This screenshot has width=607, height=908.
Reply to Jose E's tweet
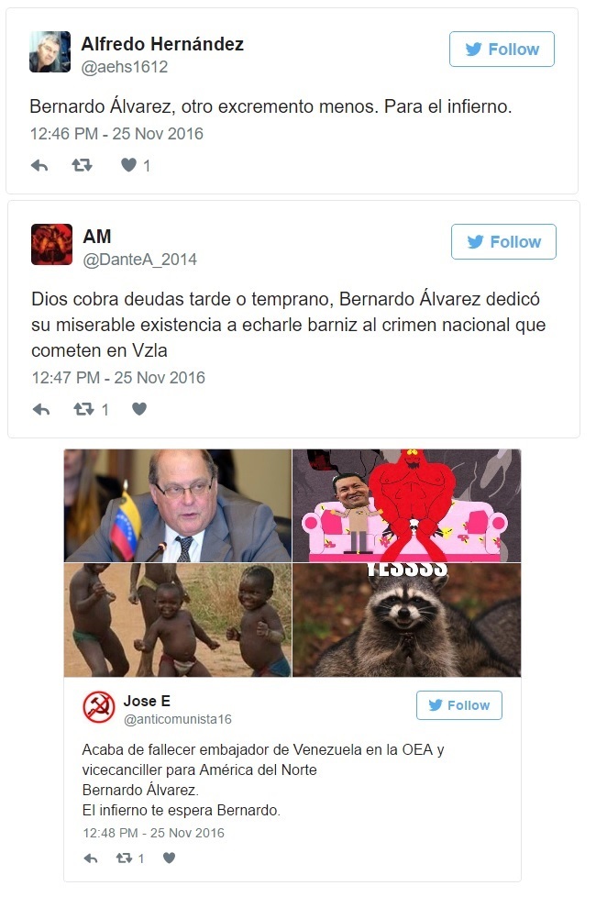(91, 858)
